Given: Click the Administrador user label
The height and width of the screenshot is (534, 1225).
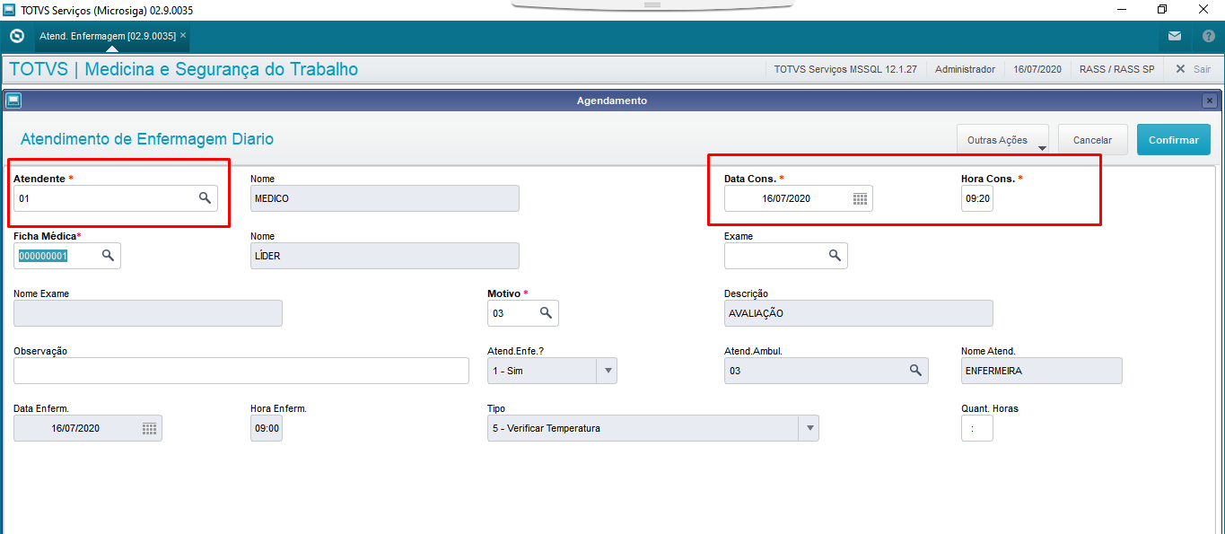Looking at the screenshot, I should coord(965,69).
